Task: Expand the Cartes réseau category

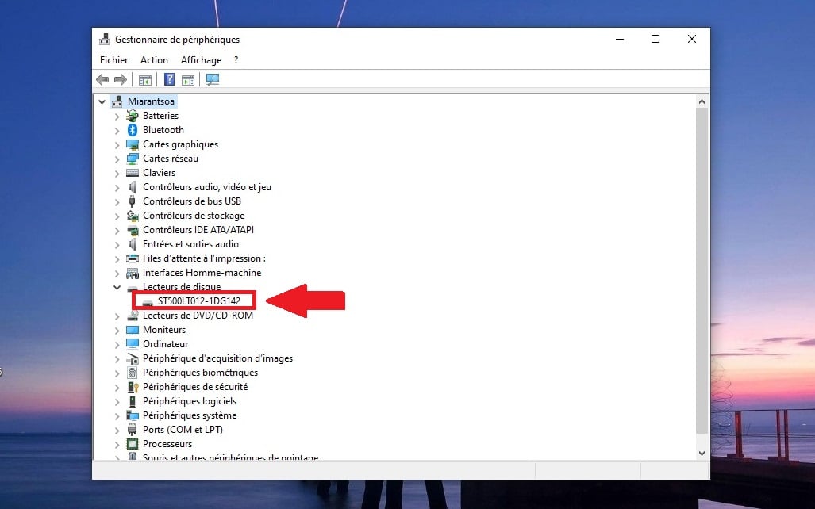Action: [117, 158]
